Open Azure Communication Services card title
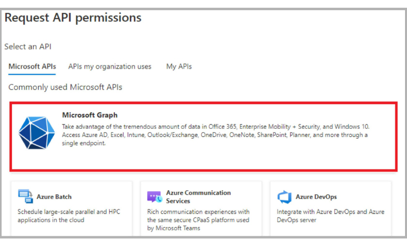Image resolution: width=407 pixels, height=247 pixels. (x=198, y=197)
